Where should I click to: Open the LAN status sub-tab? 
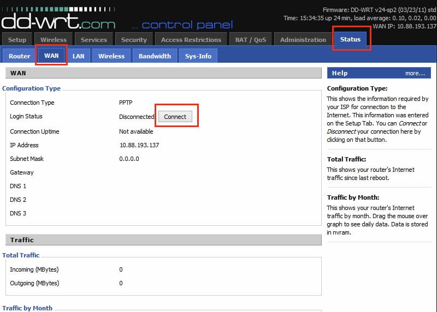[79, 56]
